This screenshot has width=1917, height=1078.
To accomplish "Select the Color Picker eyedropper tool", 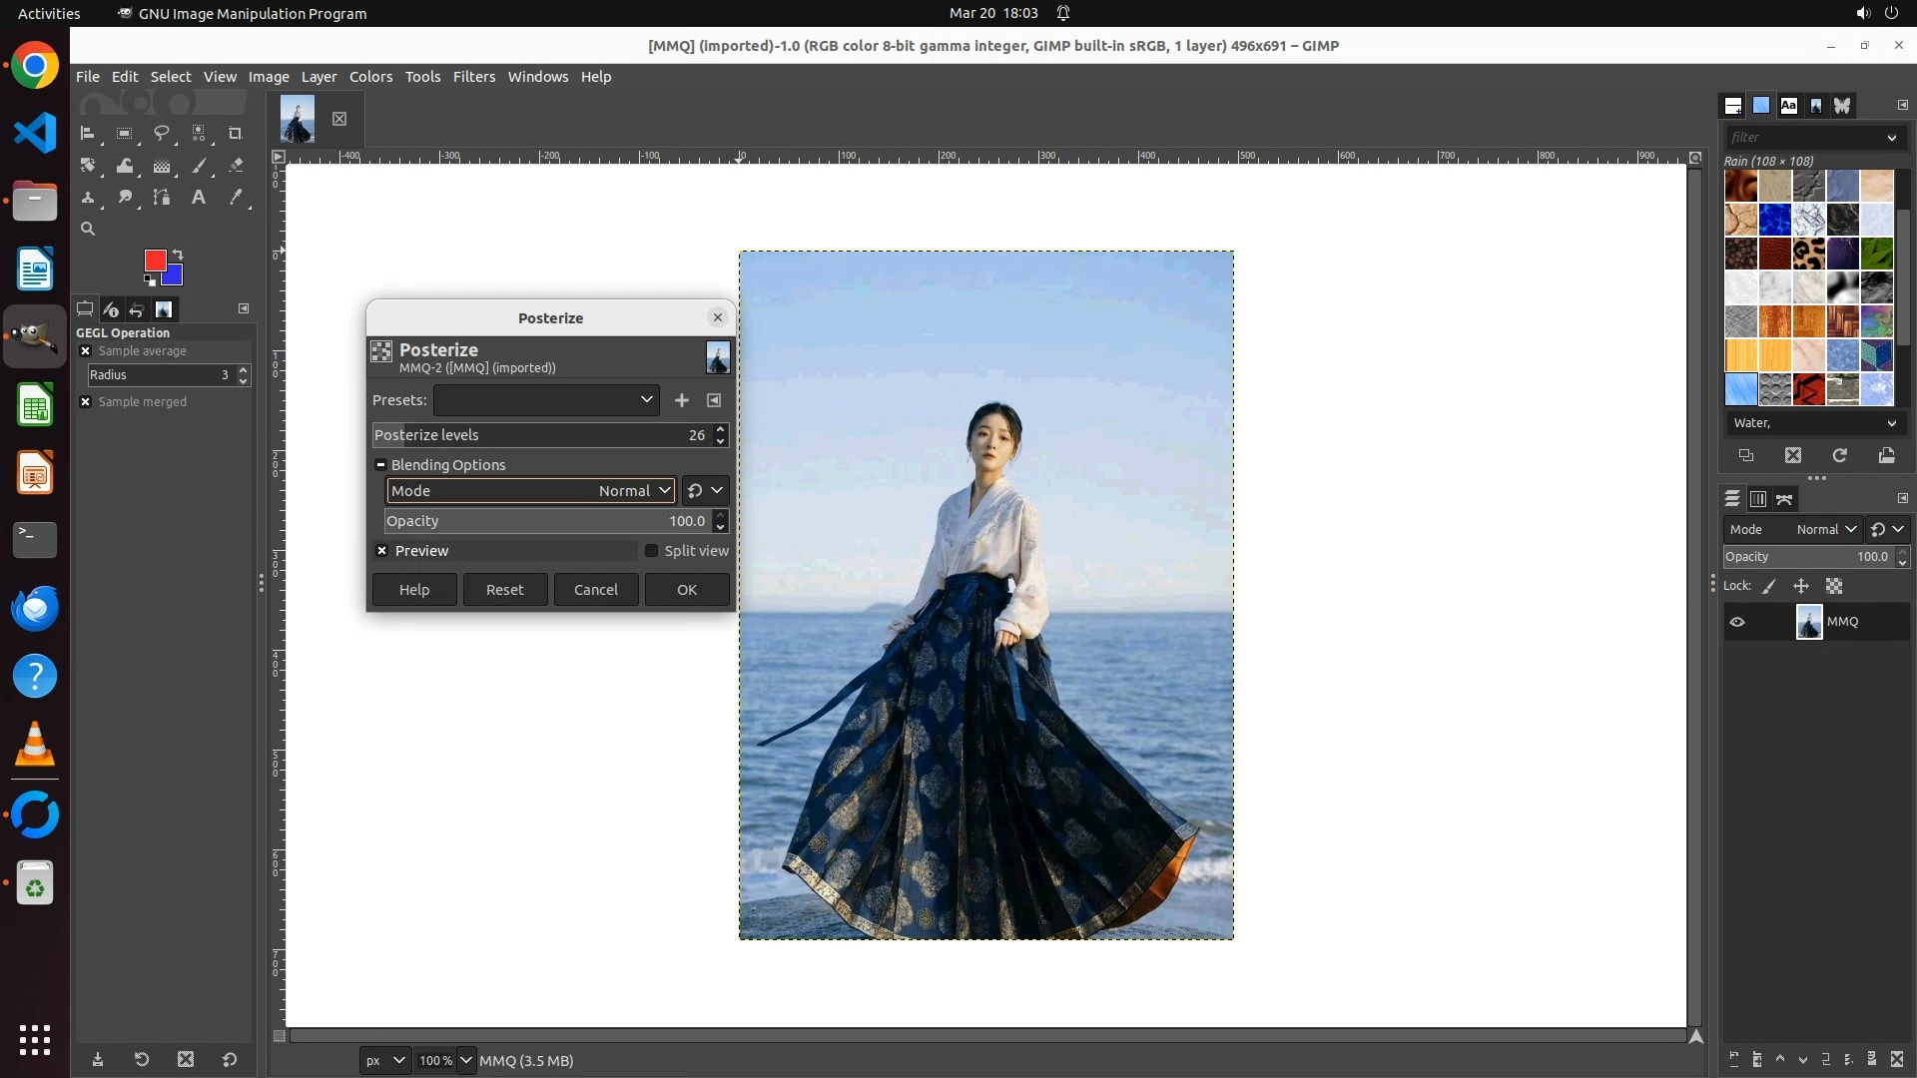I will (x=236, y=198).
